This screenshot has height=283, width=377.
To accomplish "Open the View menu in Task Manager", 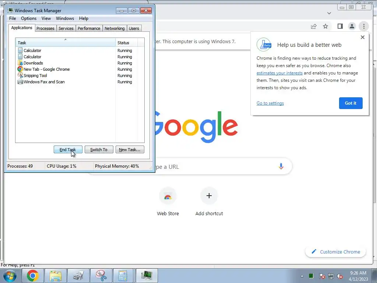I will (46, 18).
